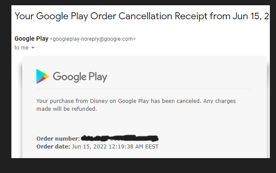Click the gray Google Play wordmark in email body

coord(80,77)
